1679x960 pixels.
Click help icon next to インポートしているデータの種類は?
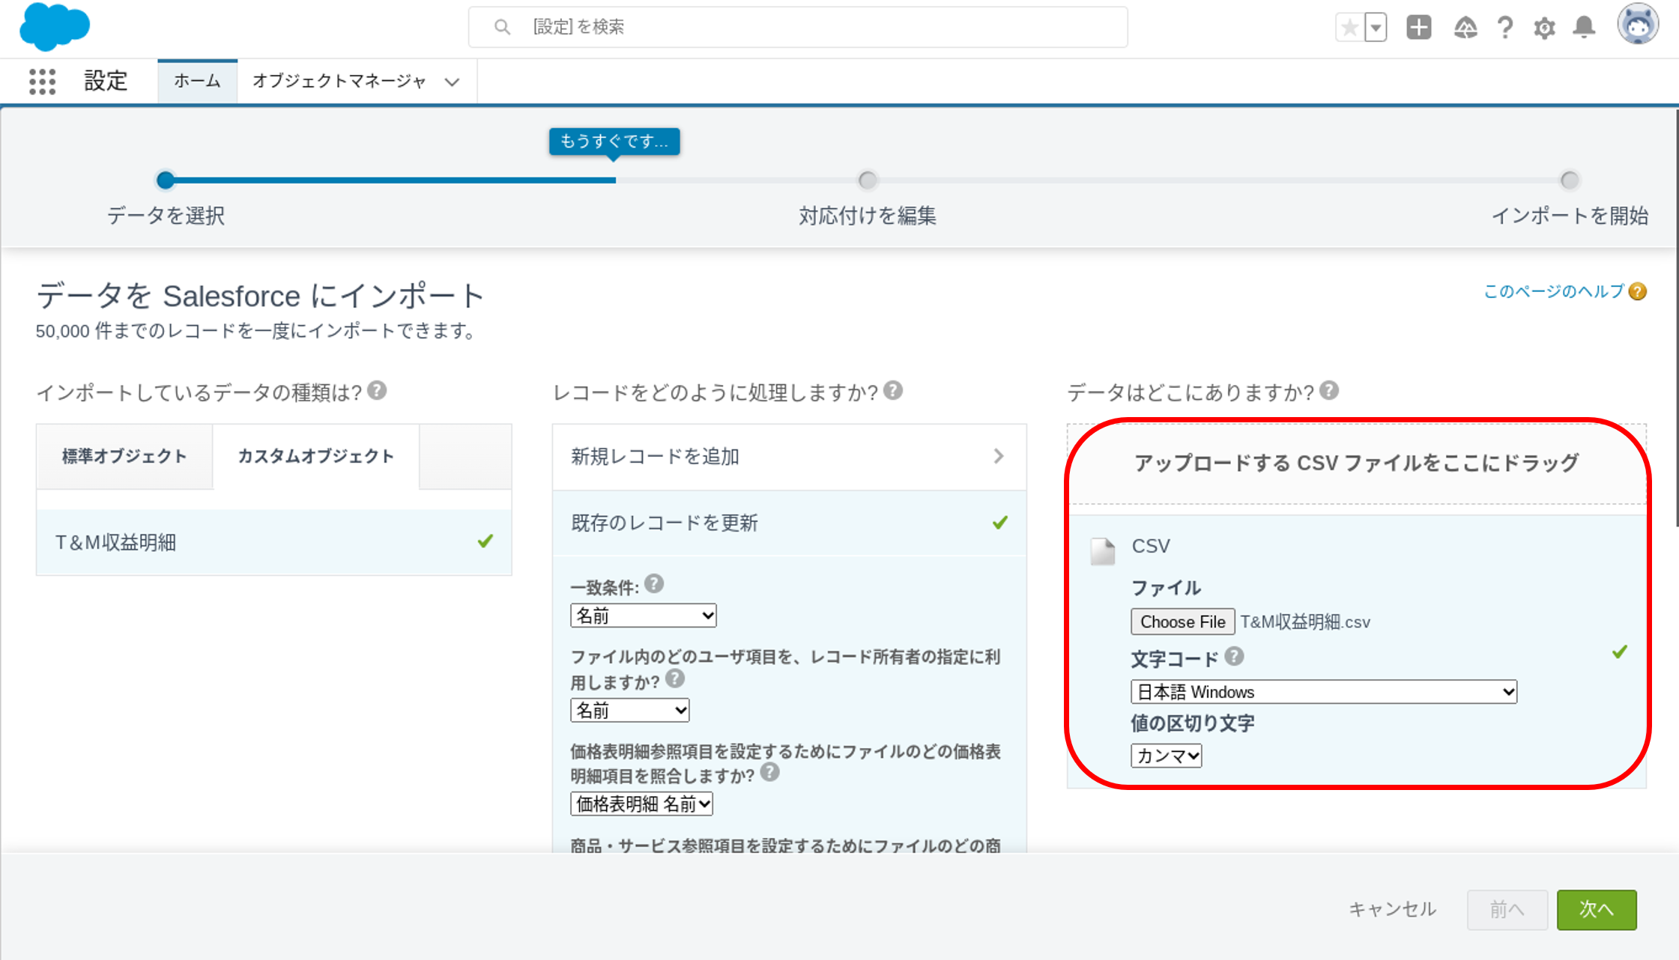[378, 390]
